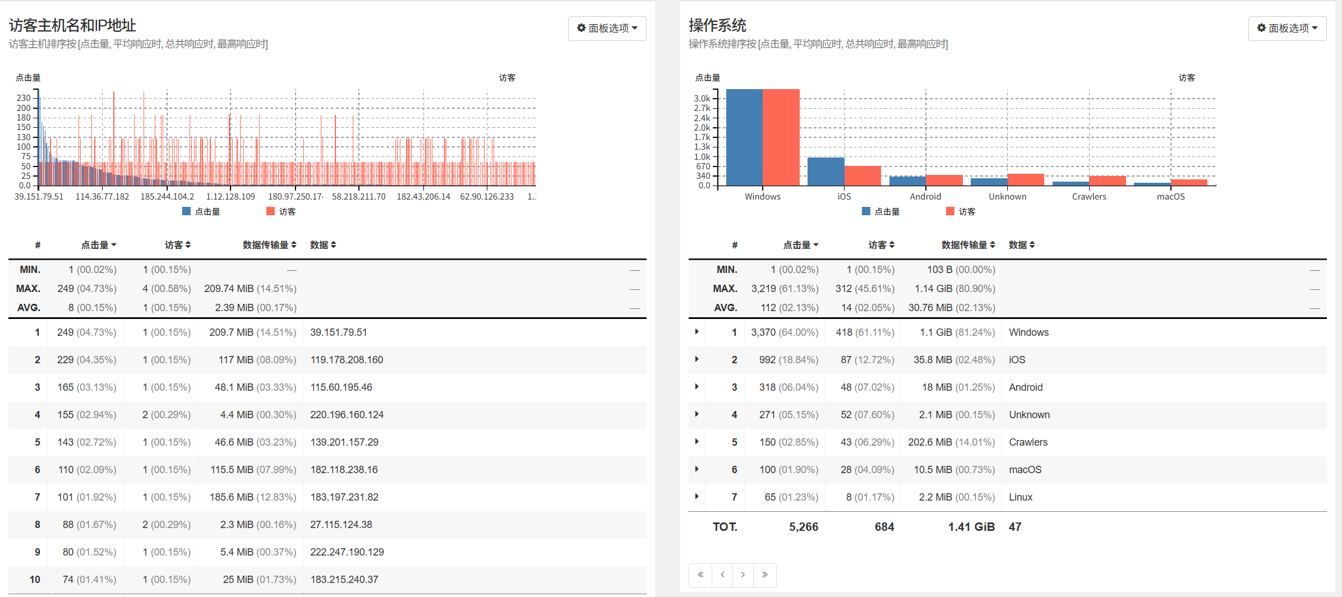The image size is (1342, 597).
Task: Select IP address 115.60.195.46
Action: pyautogui.click(x=341, y=387)
